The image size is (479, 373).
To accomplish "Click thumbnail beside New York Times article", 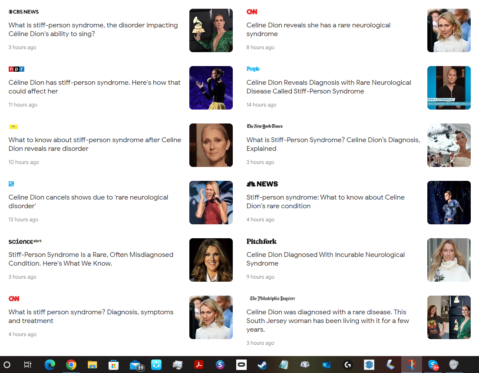I will tap(449, 145).
